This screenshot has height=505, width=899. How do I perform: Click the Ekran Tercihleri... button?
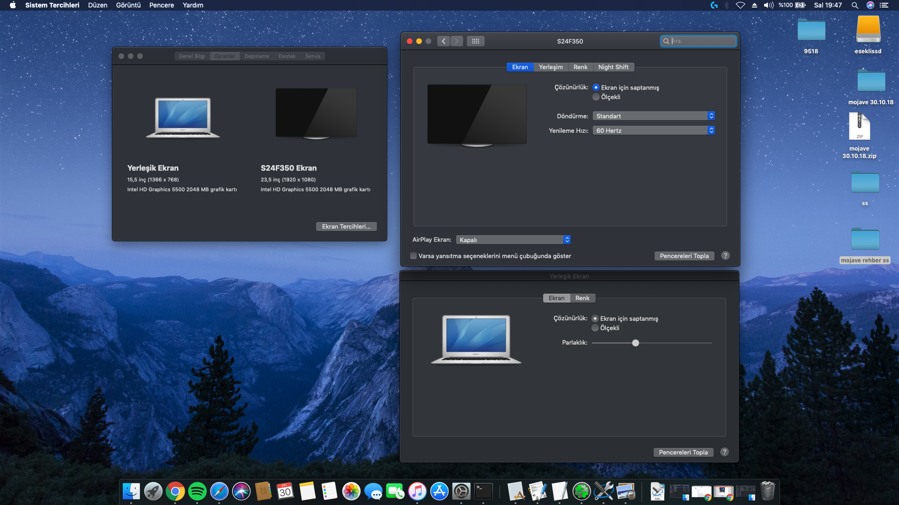[x=346, y=227]
